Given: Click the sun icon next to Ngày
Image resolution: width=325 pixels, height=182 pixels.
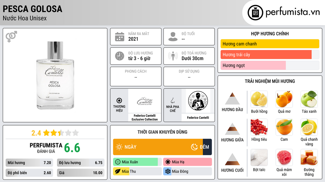Looking at the screenshot, I should tap(119, 147).
